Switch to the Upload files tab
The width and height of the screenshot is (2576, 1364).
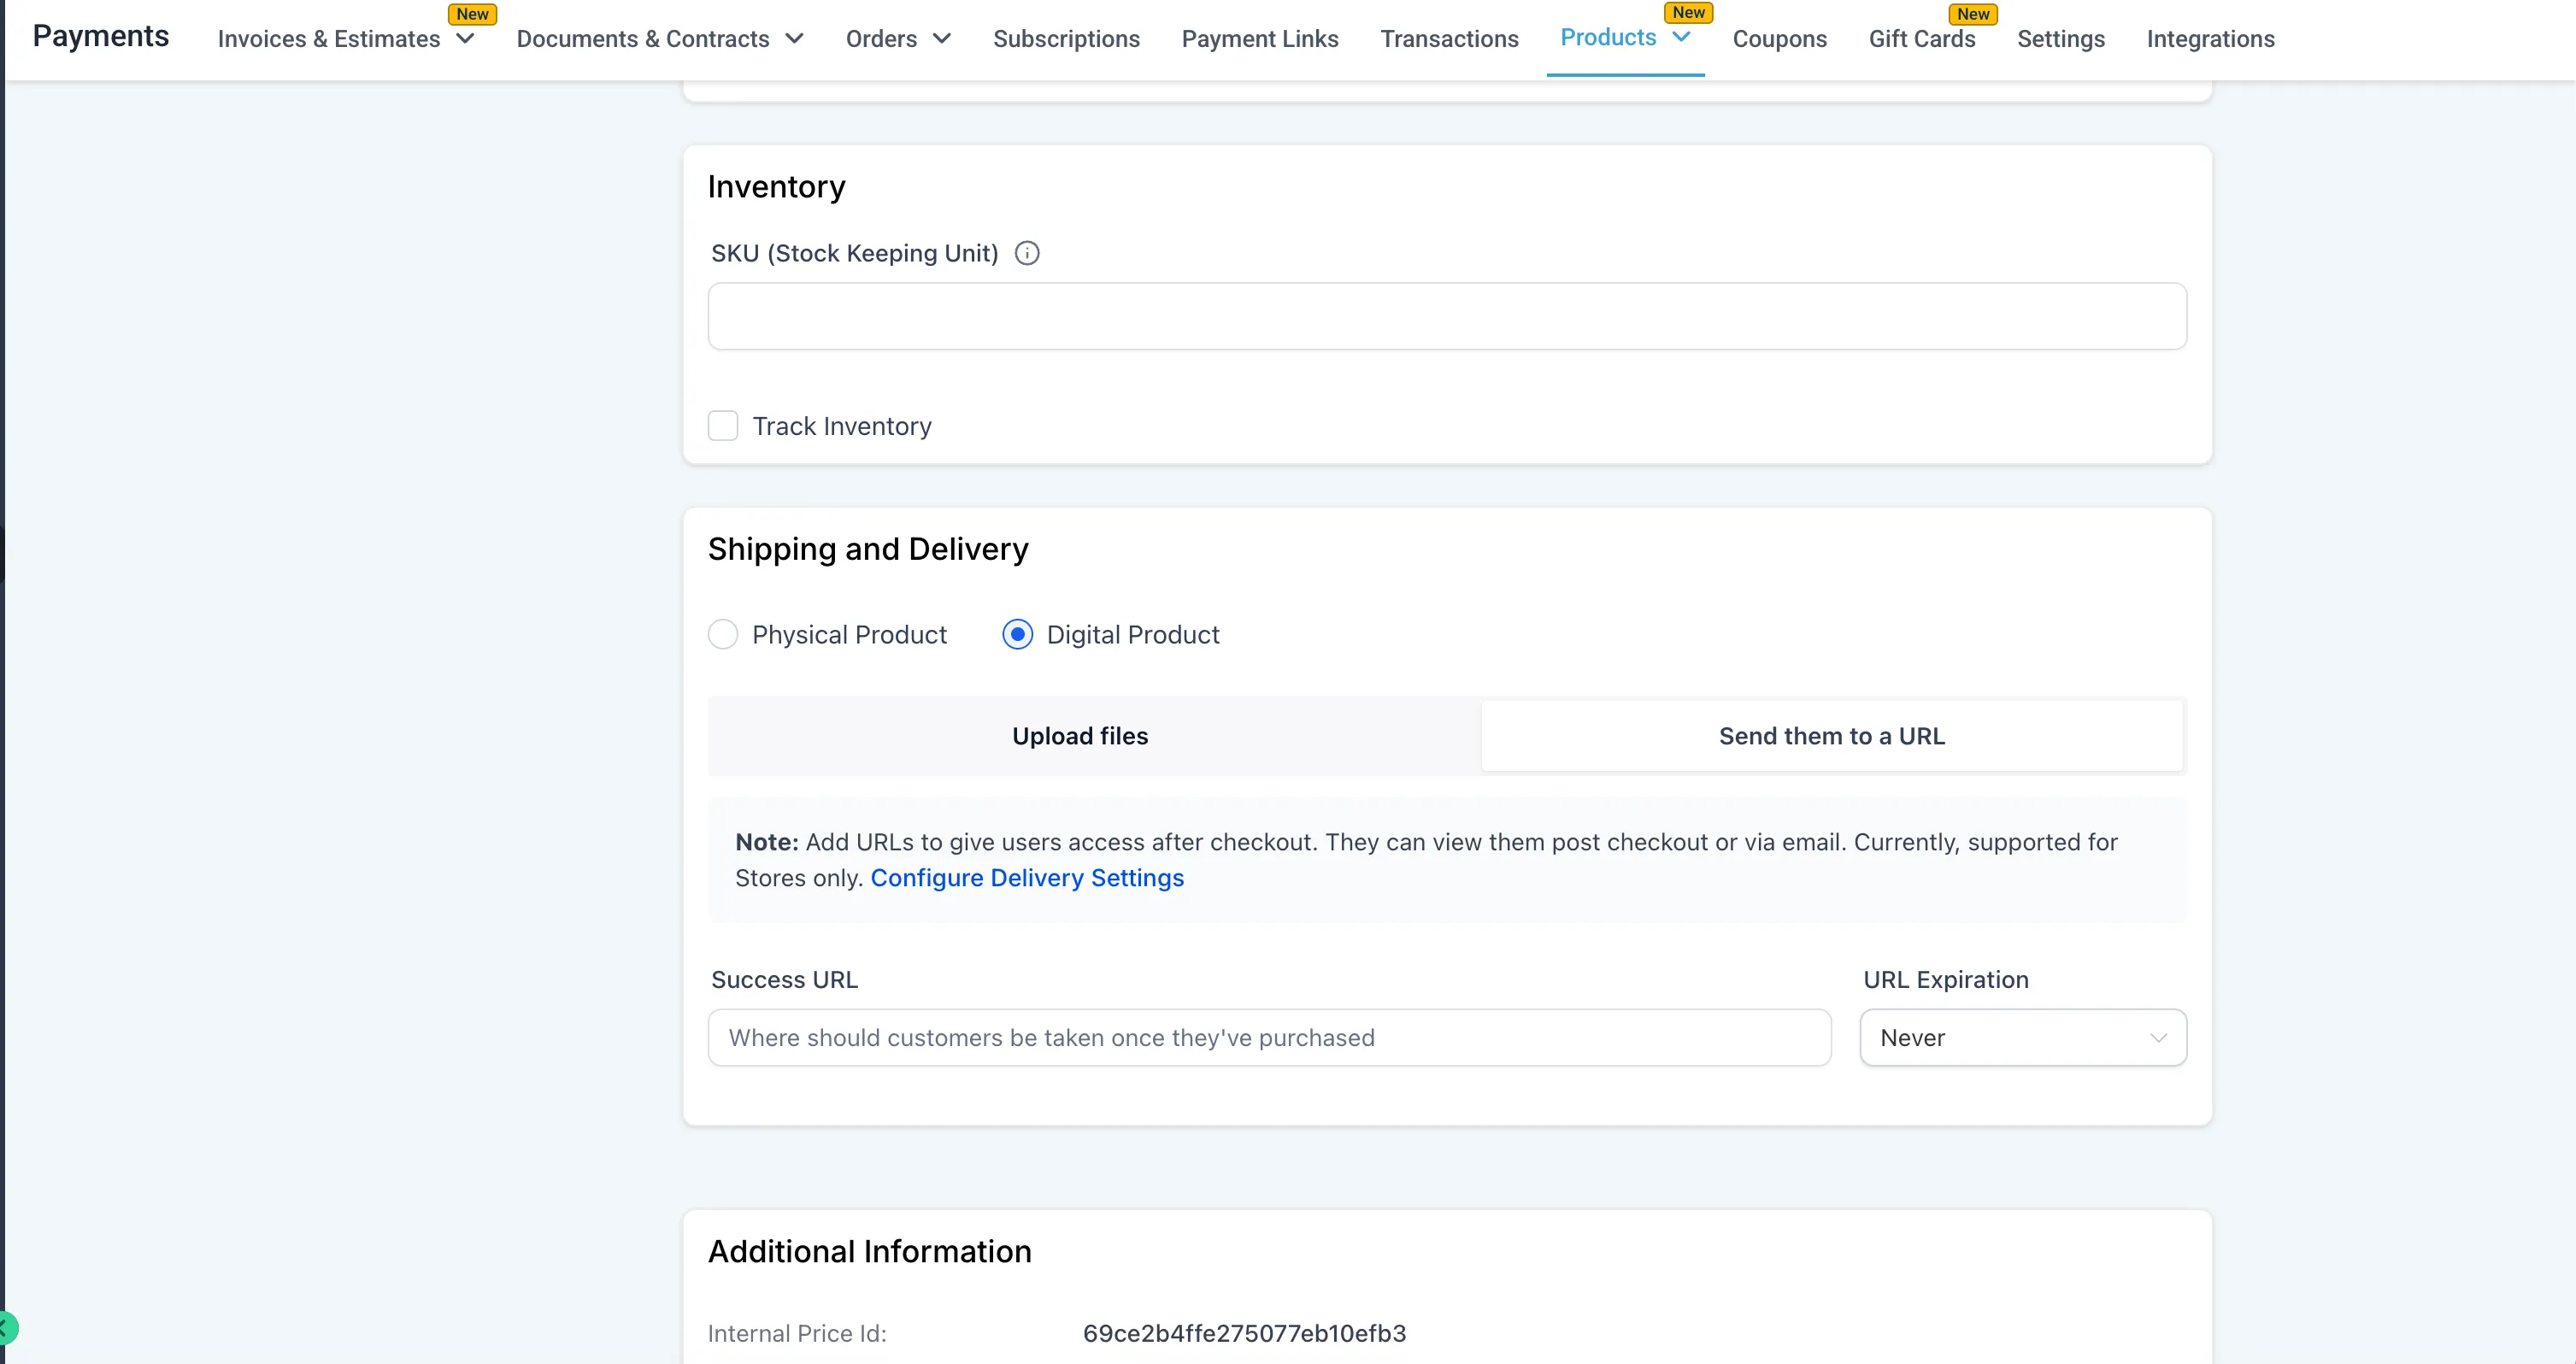point(1080,736)
